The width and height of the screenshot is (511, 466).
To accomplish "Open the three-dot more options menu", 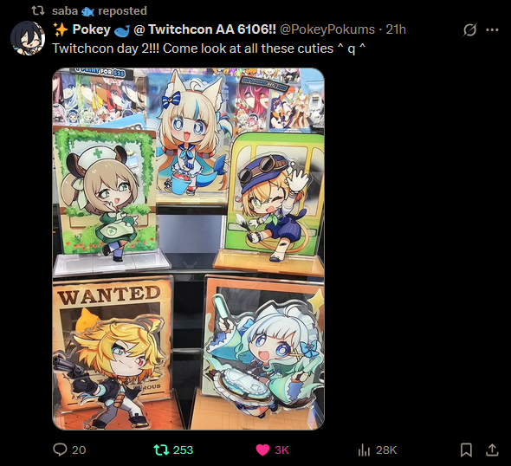I will click(492, 30).
